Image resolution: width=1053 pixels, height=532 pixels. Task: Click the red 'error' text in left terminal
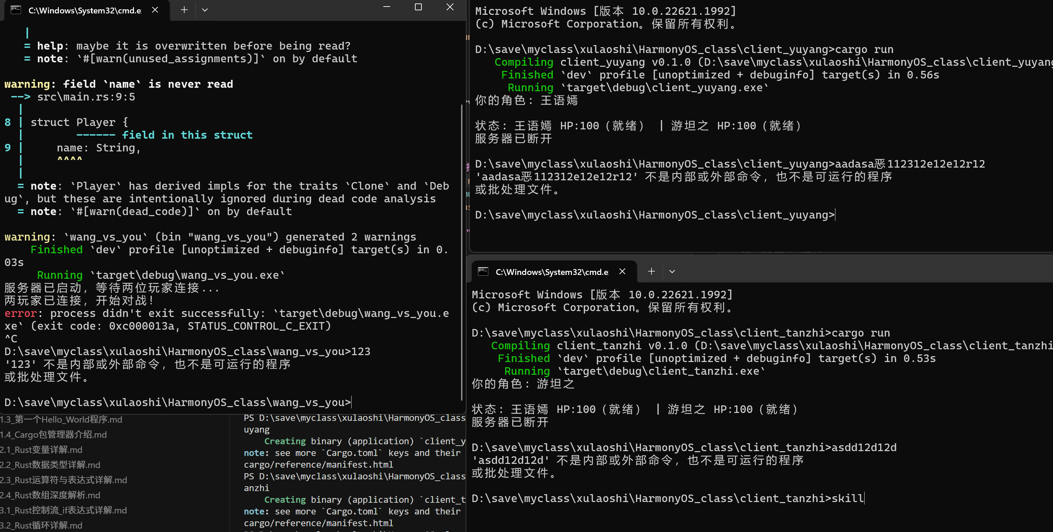click(x=20, y=313)
